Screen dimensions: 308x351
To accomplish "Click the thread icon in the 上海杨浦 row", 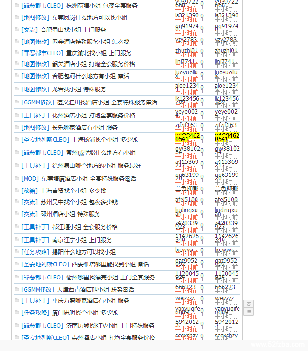I will (16, 139).
